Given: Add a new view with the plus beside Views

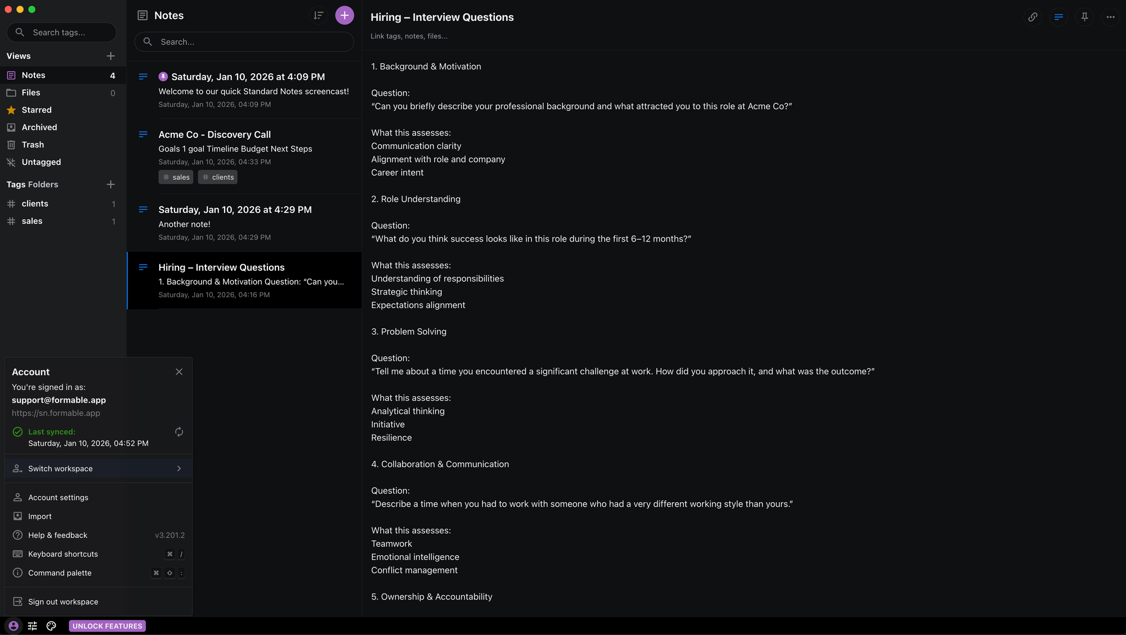Looking at the screenshot, I should click(x=110, y=56).
